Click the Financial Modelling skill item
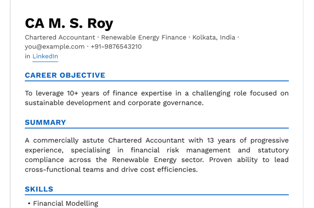314x208 pixels. [65, 204]
